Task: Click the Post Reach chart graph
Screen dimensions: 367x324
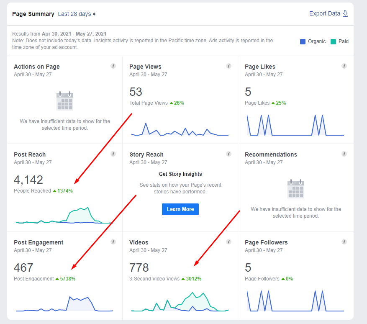Action: [64, 216]
